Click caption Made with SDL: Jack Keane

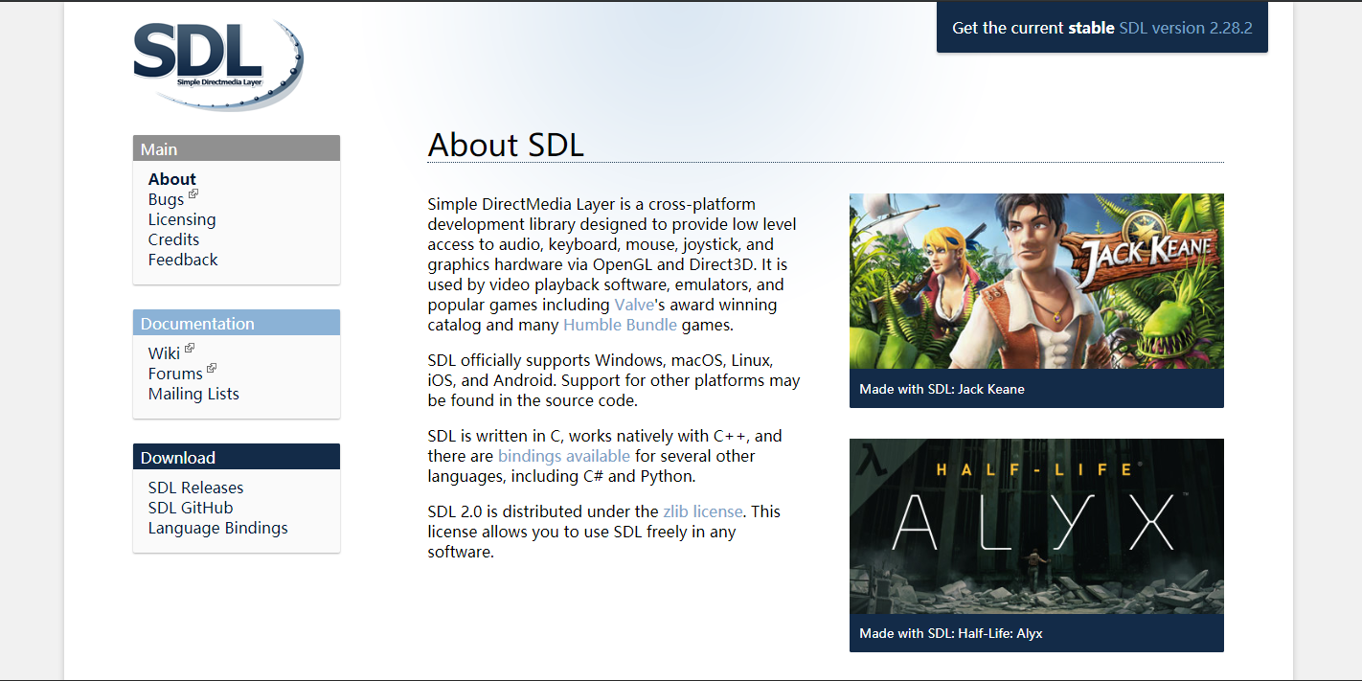coord(942,389)
